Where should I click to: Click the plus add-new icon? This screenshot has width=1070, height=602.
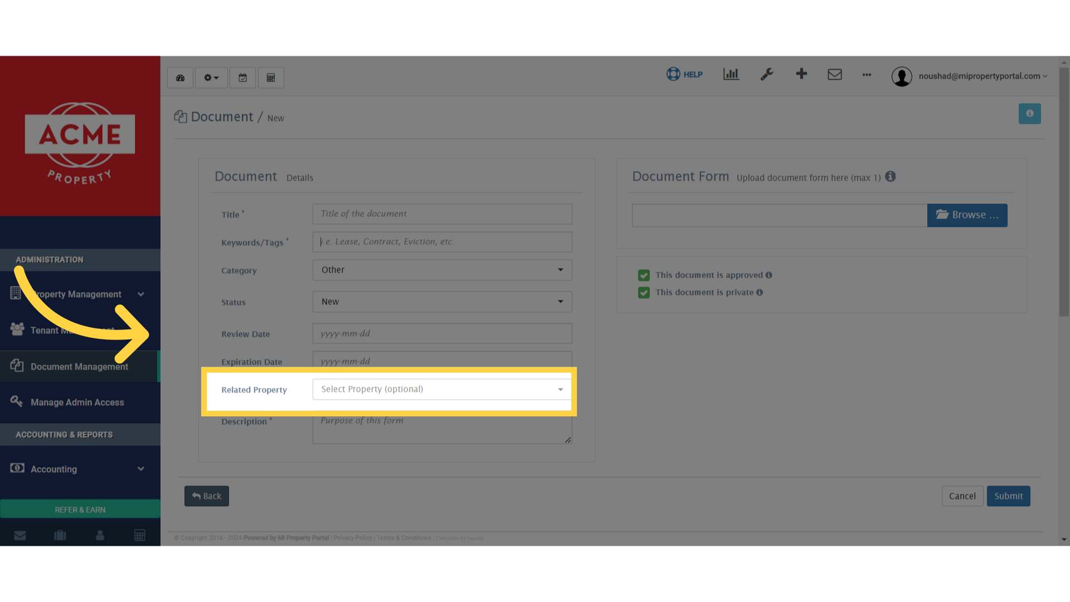tap(801, 74)
